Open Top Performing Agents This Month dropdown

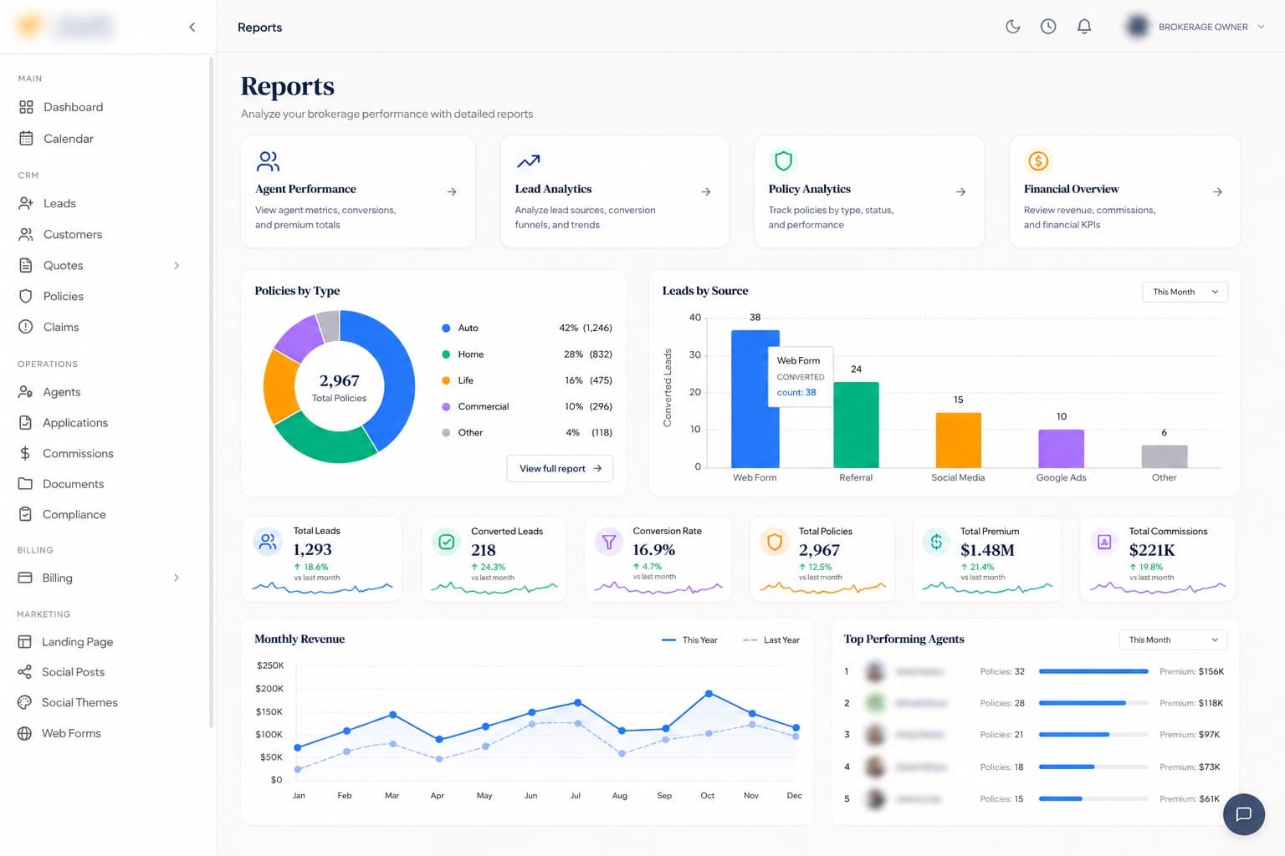[x=1173, y=639]
